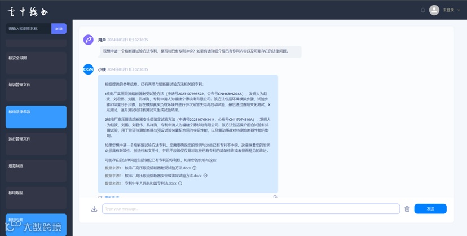Select the 培训管理文件 knowledge base
The height and width of the screenshot is (236, 467).
tap(36, 90)
